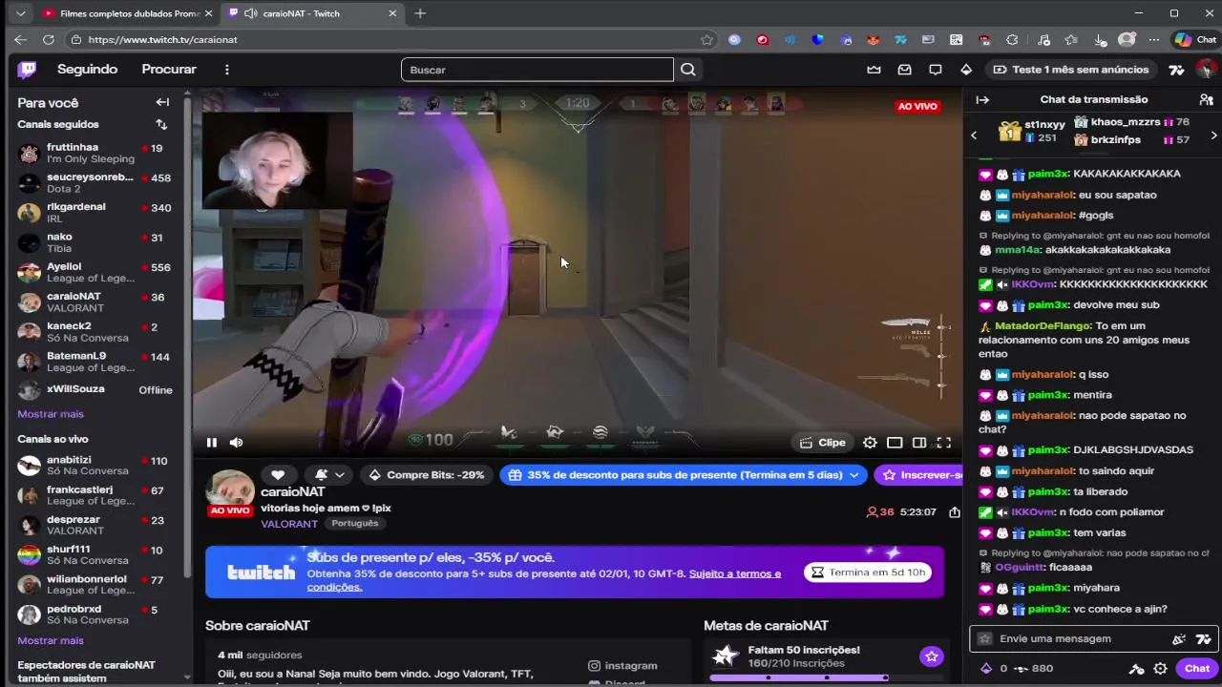Click the chat badge star icon in message box

(985, 639)
